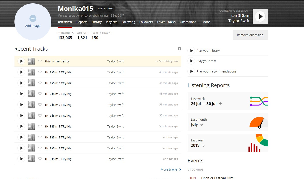Open the 1,821 artists count
This screenshot has width=304, height=179.
coord(82,38)
